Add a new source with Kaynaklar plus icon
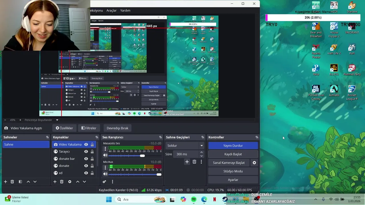 coord(55,182)
